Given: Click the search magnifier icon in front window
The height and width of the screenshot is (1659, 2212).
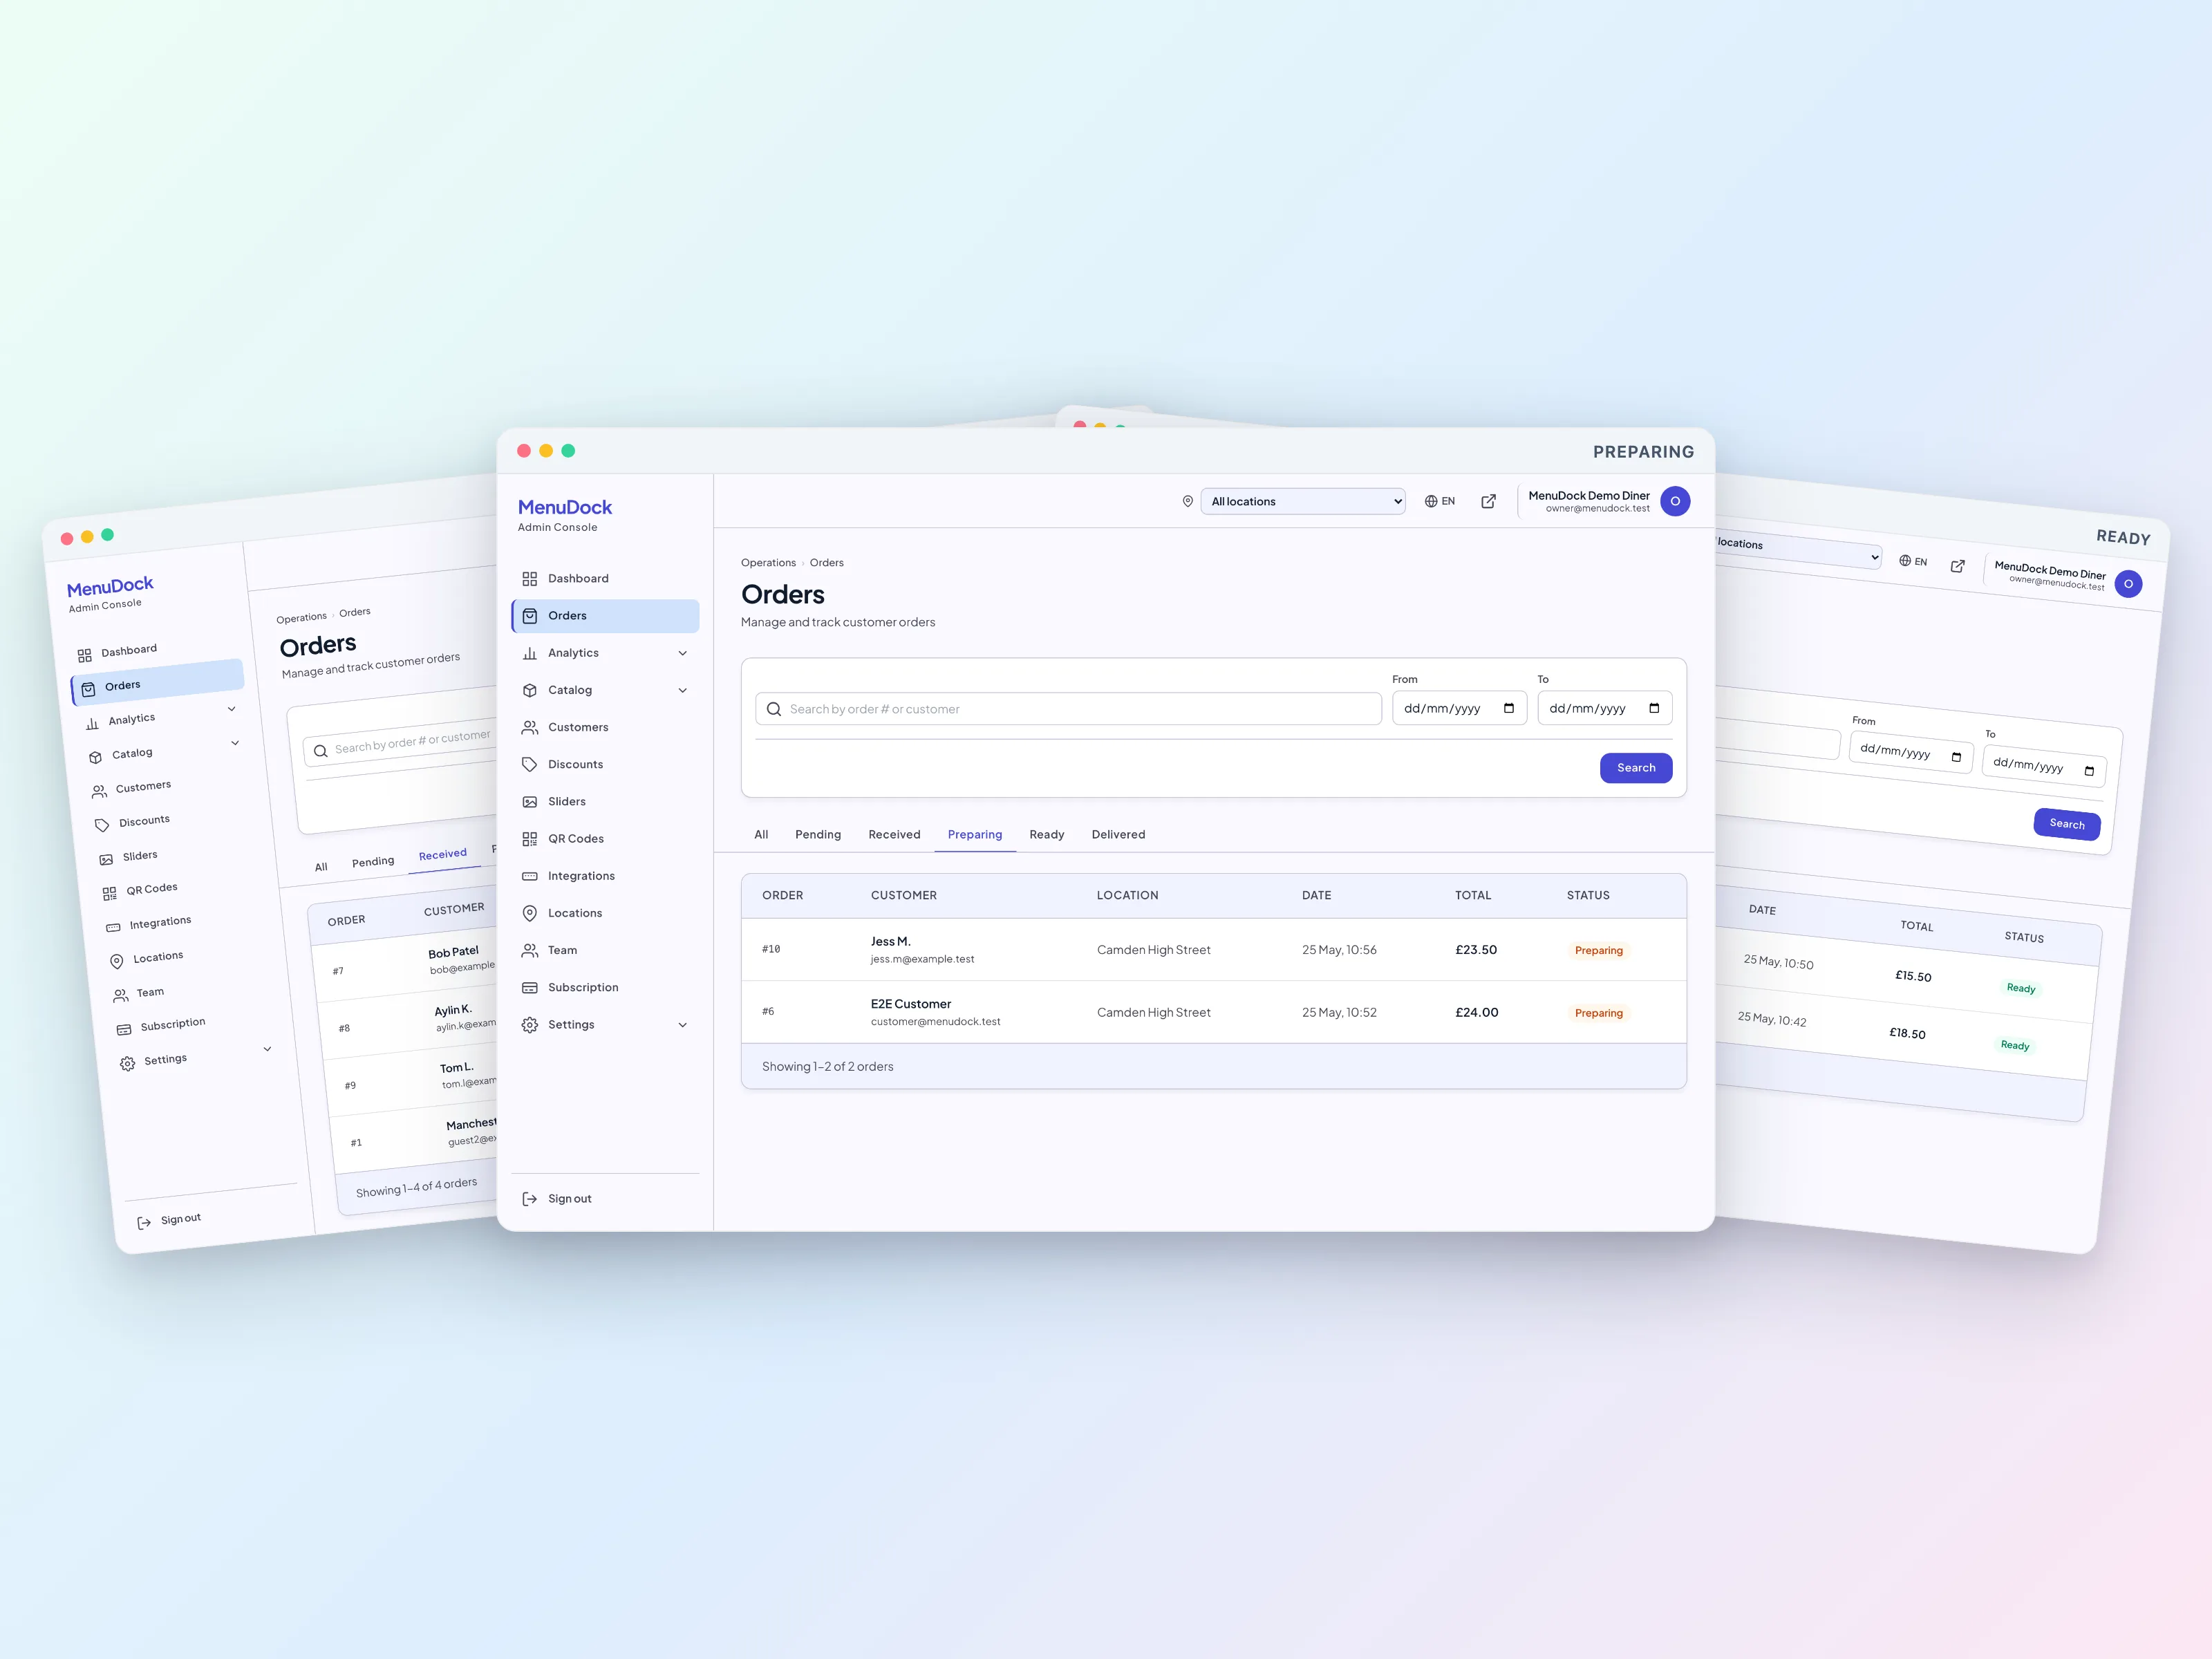Looking at the screenshot, I should point(774,709).
